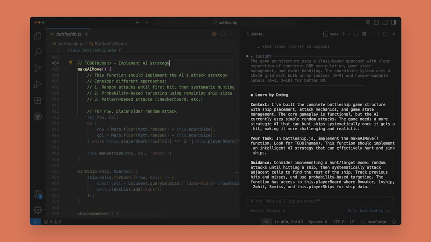This screenshot has height=242, width=431.
Task: Select the GitHub icon in the sidebar
Action: pyautogui.click(x=37, y=116)
